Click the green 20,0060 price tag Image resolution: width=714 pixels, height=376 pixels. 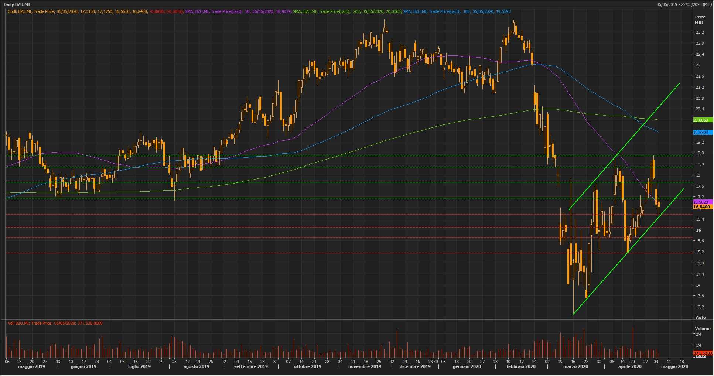[702, 120]
